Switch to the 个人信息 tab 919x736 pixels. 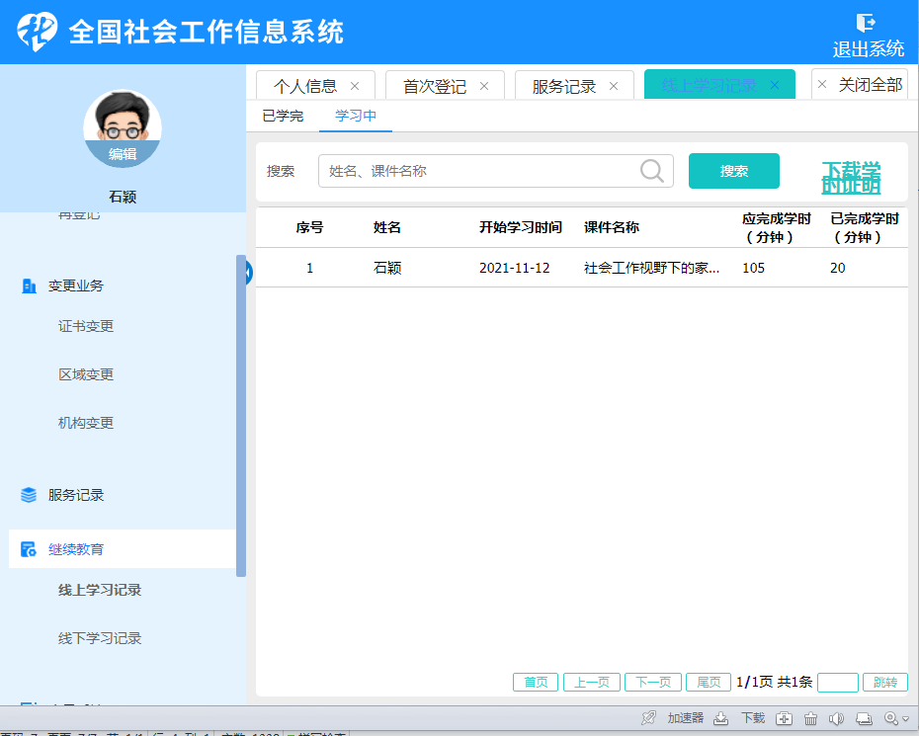[x=304, y=86]
